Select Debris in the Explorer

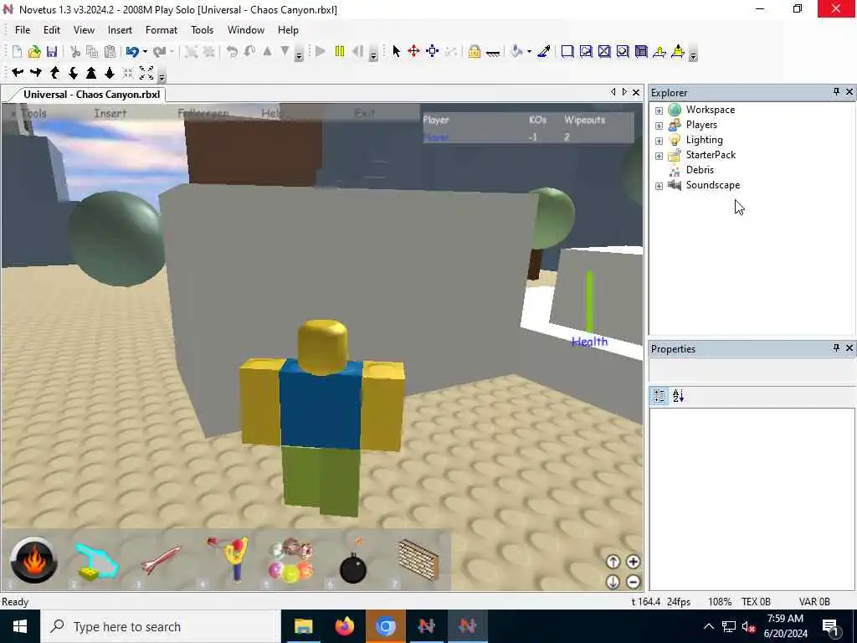(x=700, y=170)
